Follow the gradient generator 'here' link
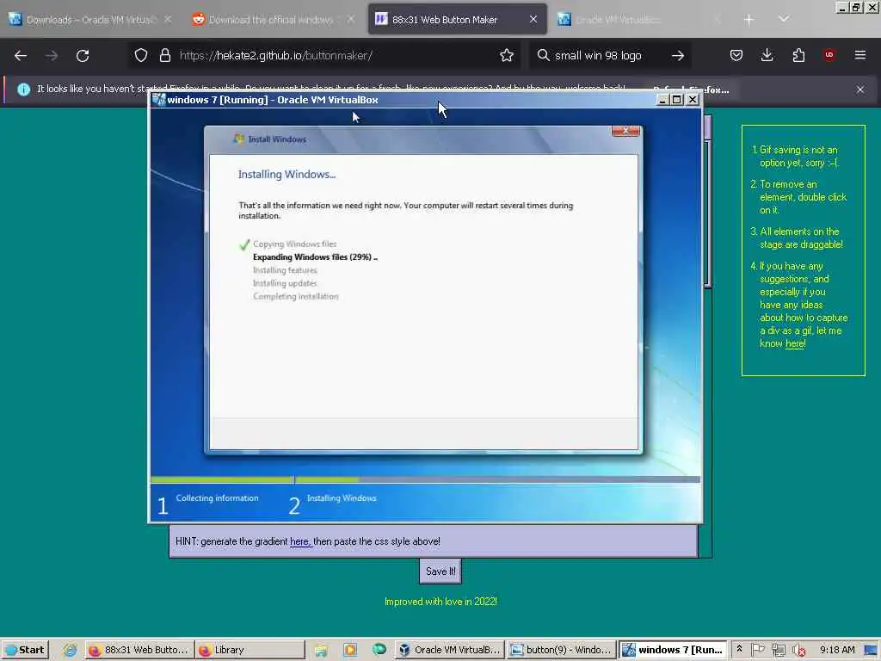Screen dimensions: 881x661 (300, 541)
